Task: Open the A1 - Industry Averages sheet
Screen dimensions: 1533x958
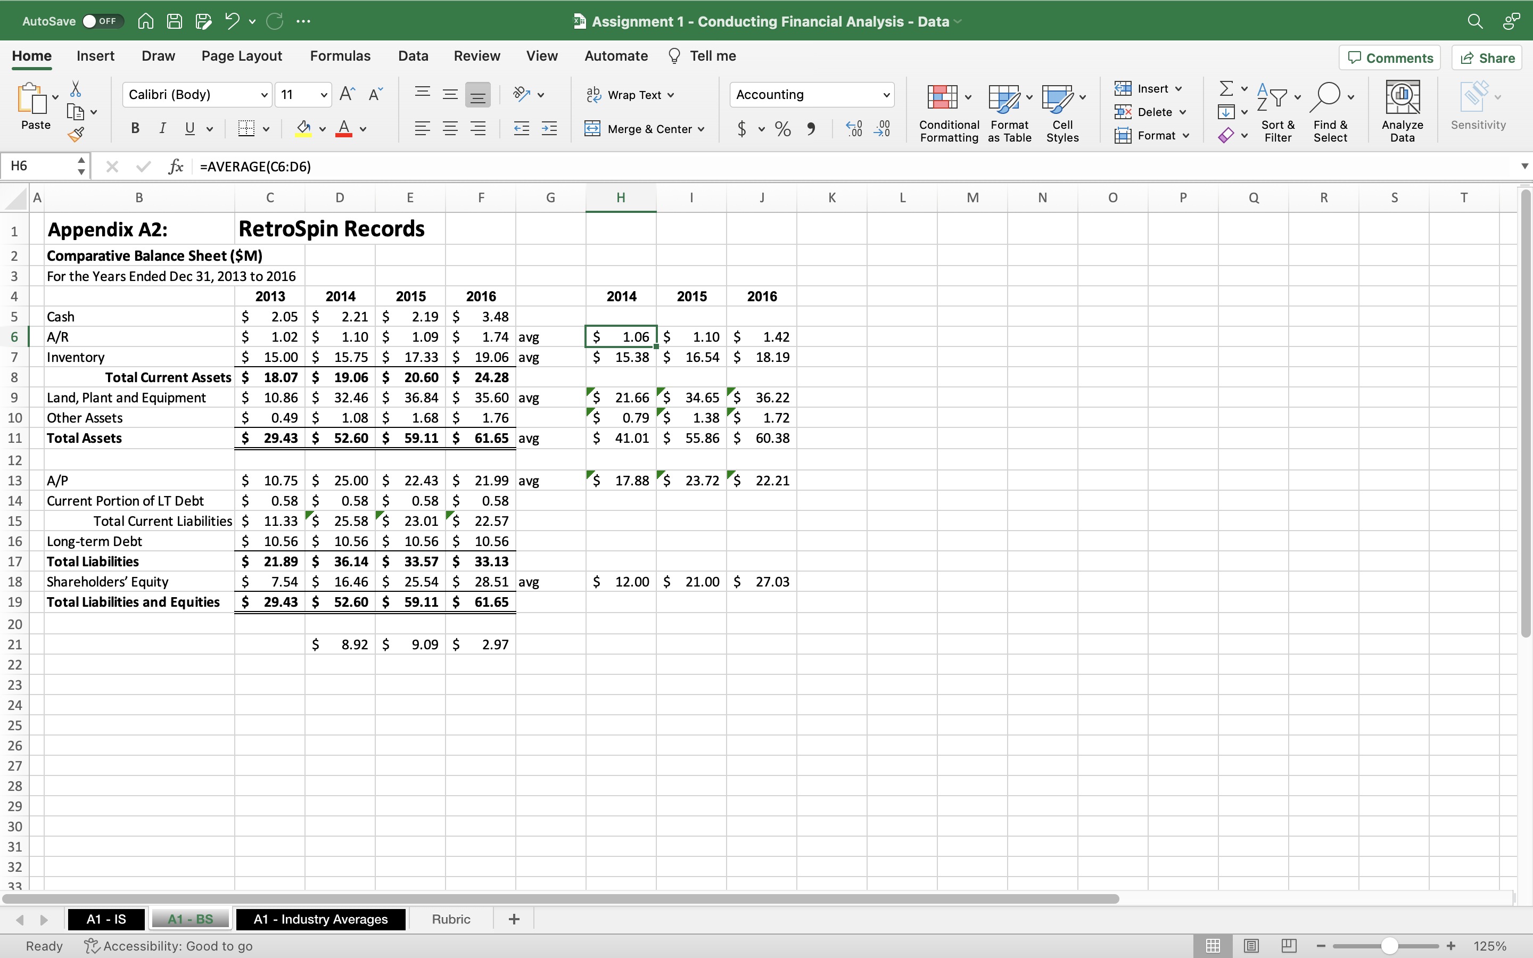Action: click(320, 919)
